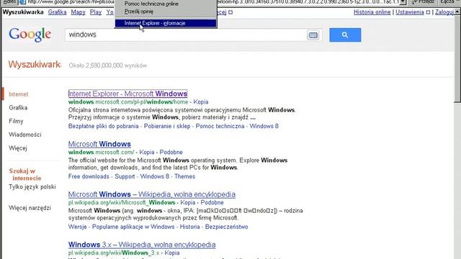The width and height of the screenshot is (461, 259).
Task: Open 'Free downloads' sitelink
Action: coord(89,176)
